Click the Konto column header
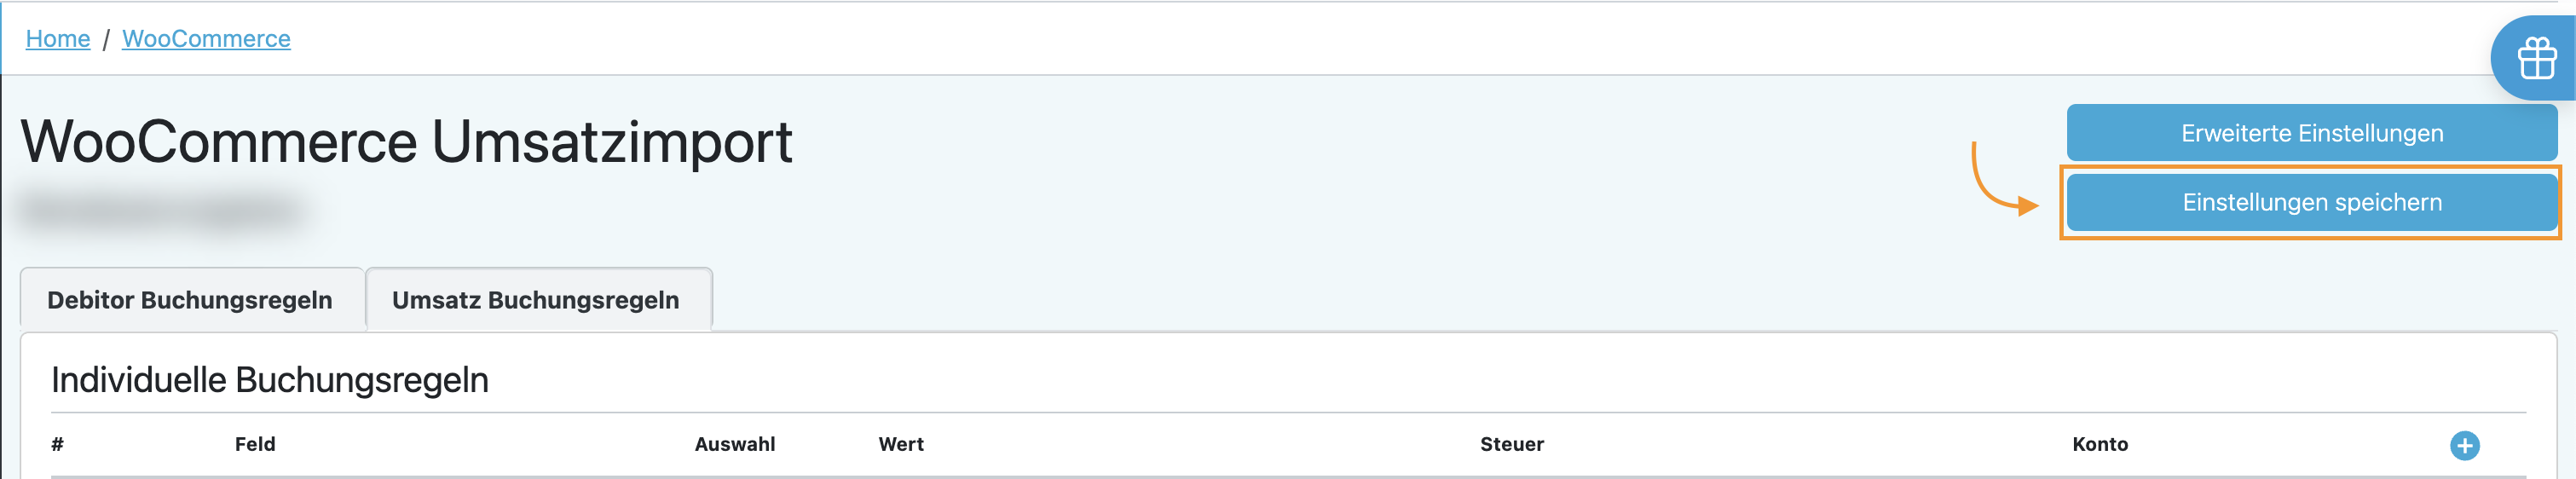 (x=2100, y=444)
